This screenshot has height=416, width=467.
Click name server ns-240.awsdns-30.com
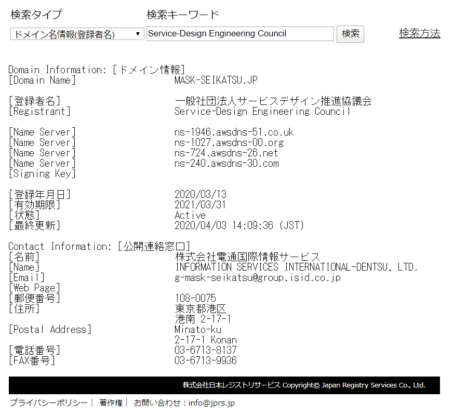click(x=226, y=164)
